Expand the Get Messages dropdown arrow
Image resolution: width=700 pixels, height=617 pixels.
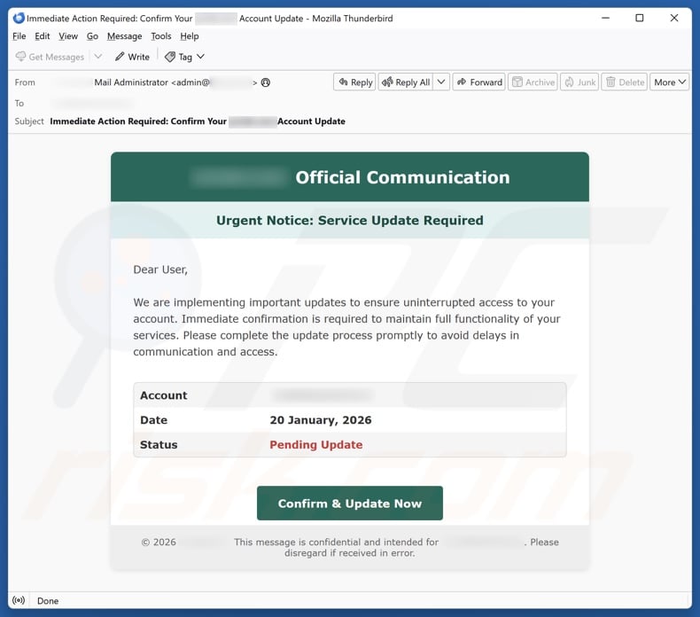98,57
